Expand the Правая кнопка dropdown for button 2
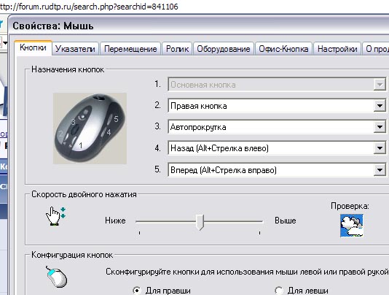389x295 pixels. 380,106
